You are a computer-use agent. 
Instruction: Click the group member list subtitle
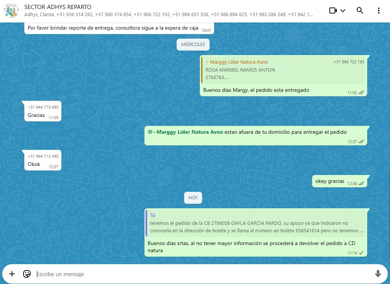[x=168, y=15]
